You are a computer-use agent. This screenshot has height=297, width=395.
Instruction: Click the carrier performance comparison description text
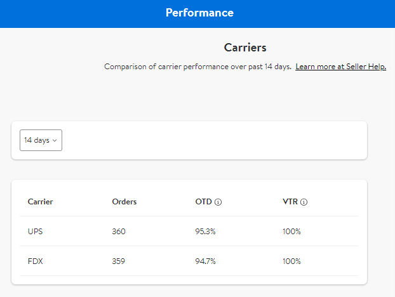tap(197, 67)
